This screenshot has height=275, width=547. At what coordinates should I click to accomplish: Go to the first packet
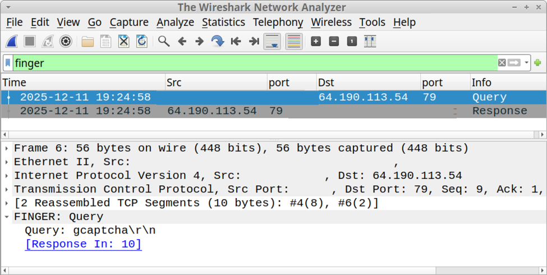(236, 42)
